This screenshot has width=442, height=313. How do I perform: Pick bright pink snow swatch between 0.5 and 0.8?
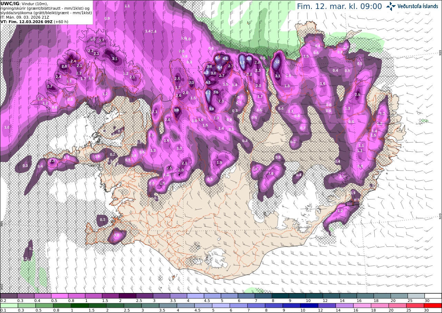click(x=59, y=296)
